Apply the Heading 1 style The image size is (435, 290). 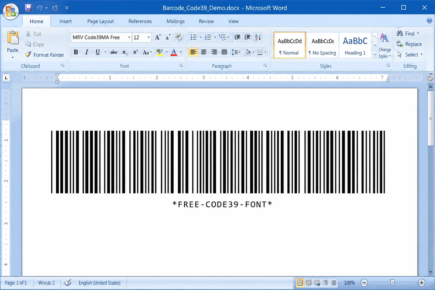(x=355, y=45)
